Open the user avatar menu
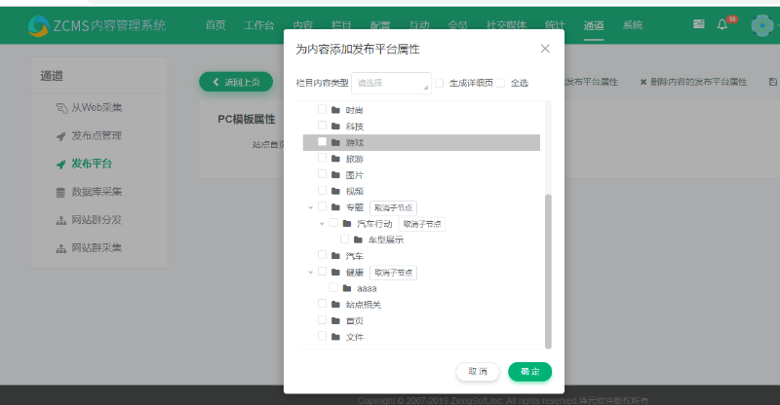This screenshot has width=780, height=405. coord(762,25)
